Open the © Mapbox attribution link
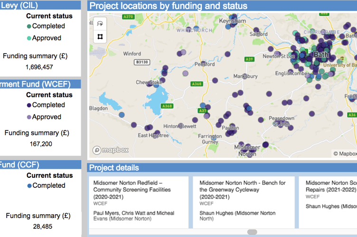Screen dimensions: 357x237 pyautogui.click(x=345, y=154)
